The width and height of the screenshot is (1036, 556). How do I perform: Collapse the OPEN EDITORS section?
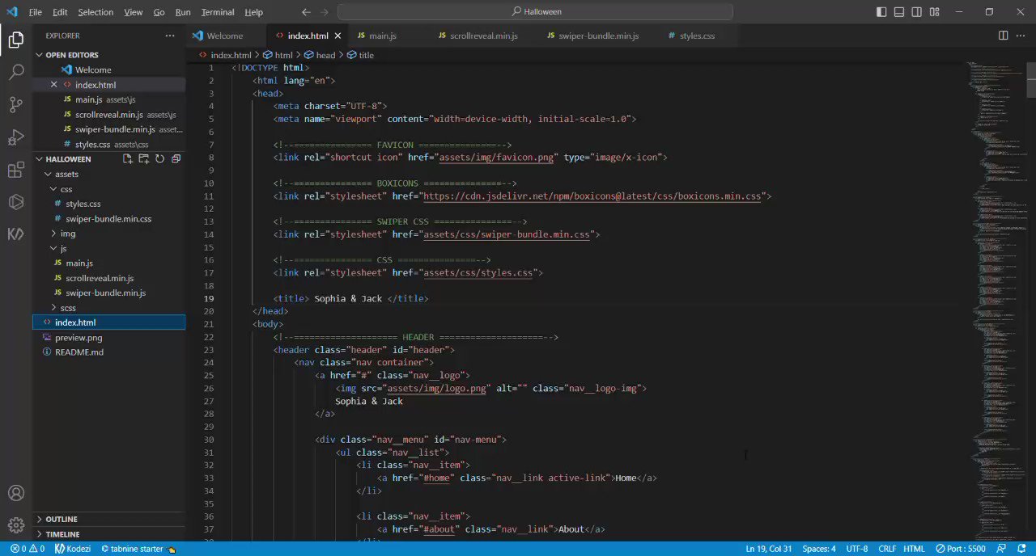[39, 54]
